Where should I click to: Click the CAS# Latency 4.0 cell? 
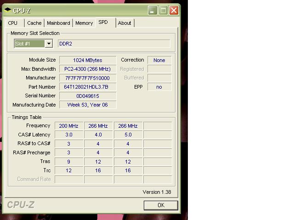[x=98, y=135]
